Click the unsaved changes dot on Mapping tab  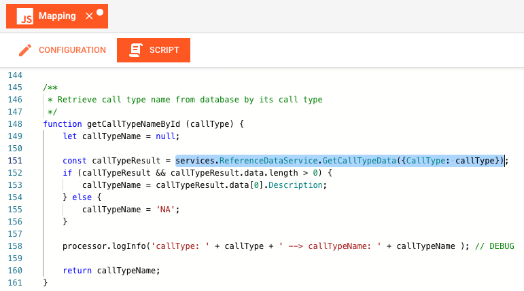[100, 12]
